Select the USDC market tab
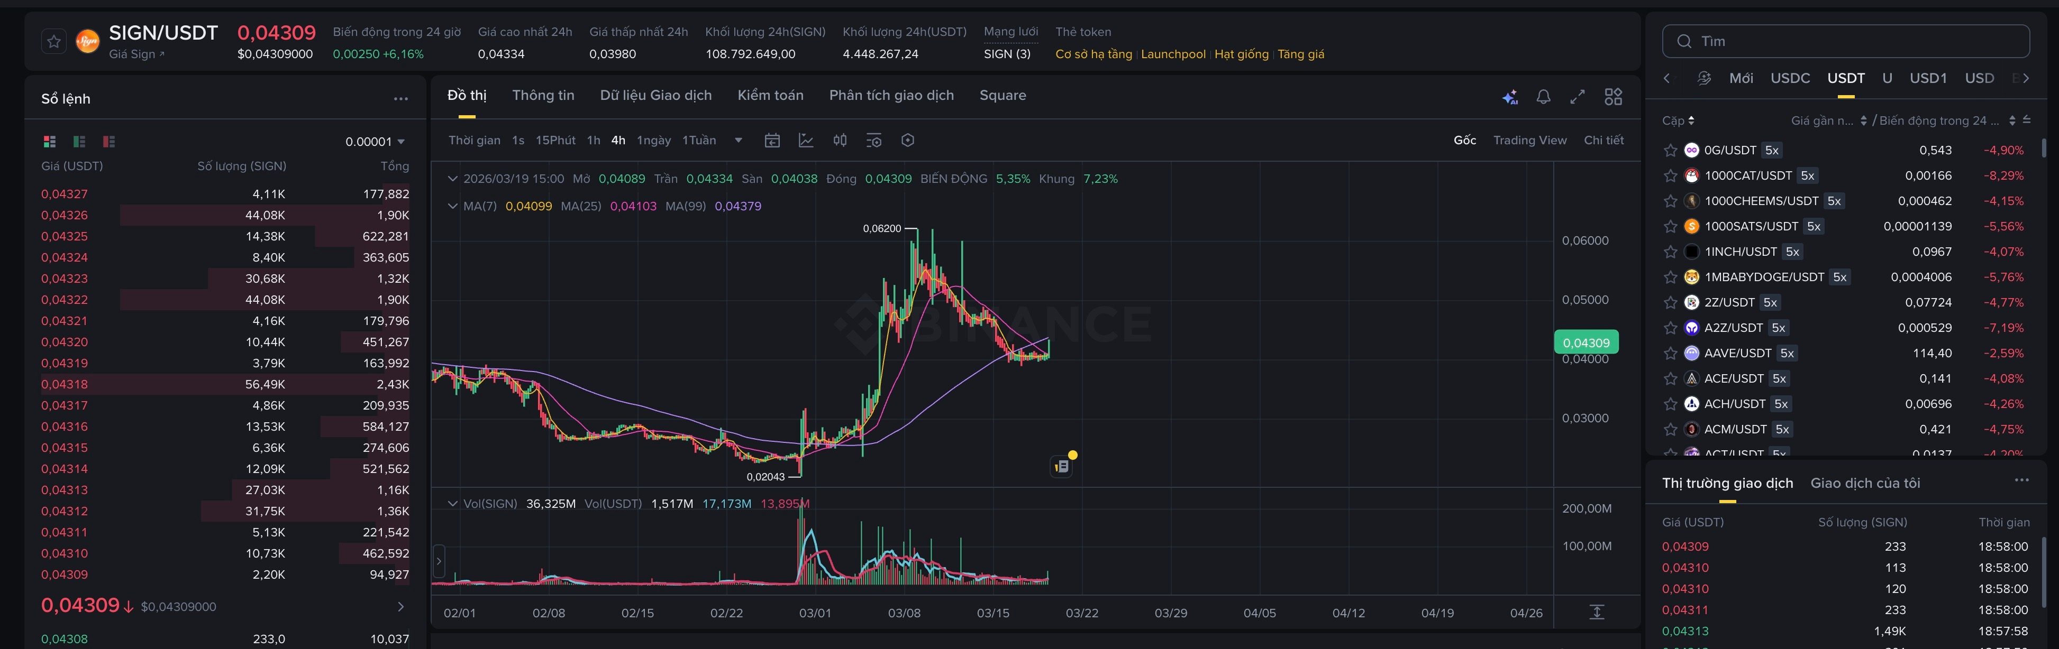The height and width of the screenshot is (649, 2059). 1790,78
